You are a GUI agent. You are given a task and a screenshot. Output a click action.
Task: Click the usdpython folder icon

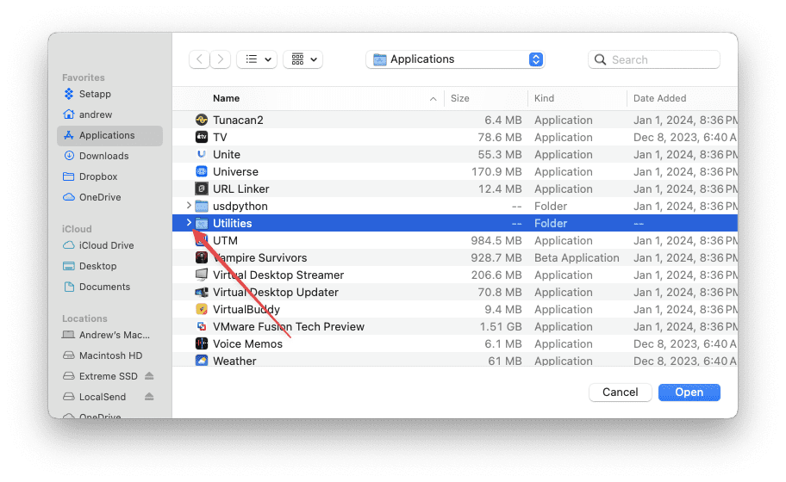click(x=202, y=207)
